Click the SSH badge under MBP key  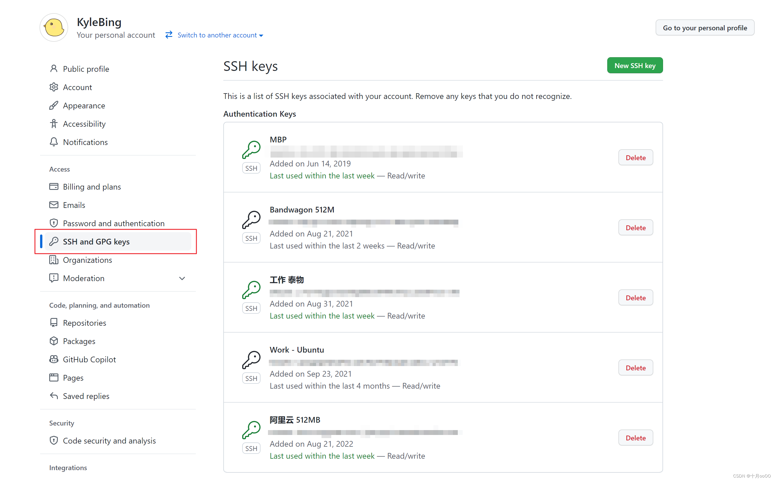[251, 168]
